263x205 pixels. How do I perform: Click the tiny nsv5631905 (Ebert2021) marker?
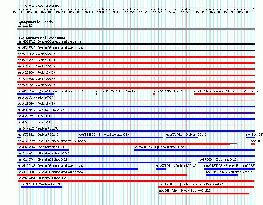coord(97,94)
